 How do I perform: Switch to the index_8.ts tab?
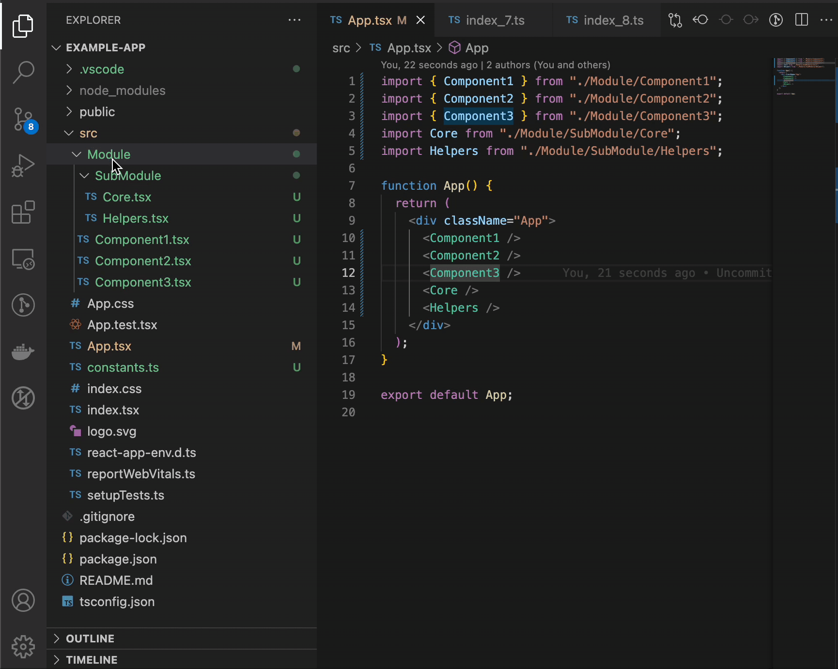point(606,20)
